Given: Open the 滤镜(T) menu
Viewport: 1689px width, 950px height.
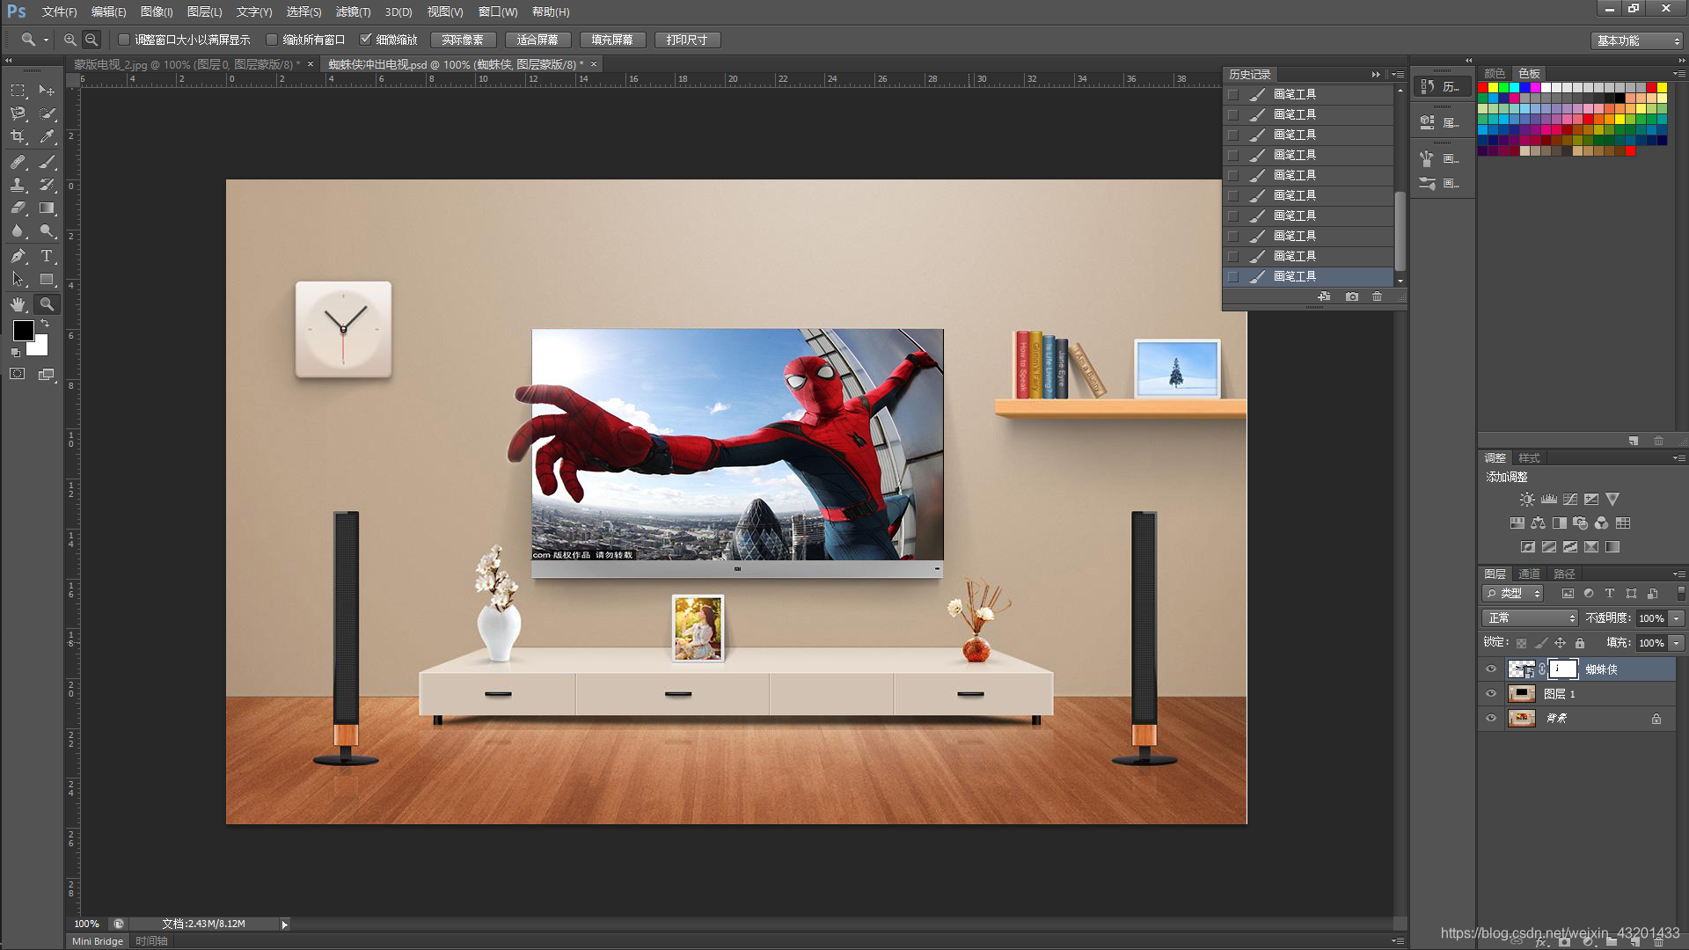Looking at the screenshot, I should click(353, 11).
